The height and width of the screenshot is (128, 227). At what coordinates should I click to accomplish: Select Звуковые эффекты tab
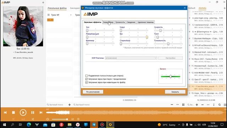(x=93, y=22)
